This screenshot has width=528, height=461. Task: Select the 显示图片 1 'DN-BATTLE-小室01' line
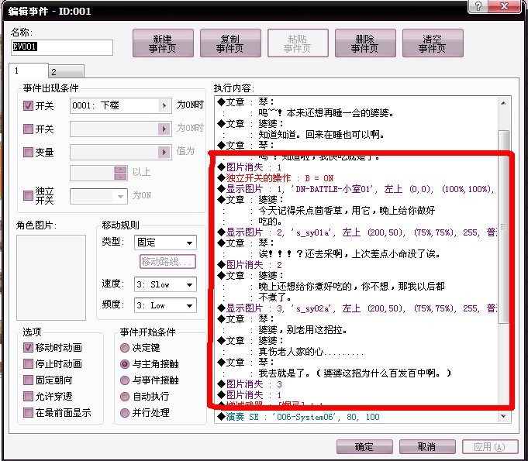(x=357, y=189)
